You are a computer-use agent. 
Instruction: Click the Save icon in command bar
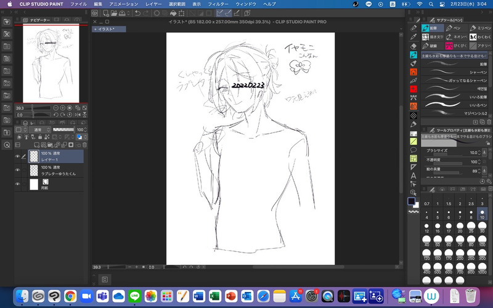click(121, 13)
